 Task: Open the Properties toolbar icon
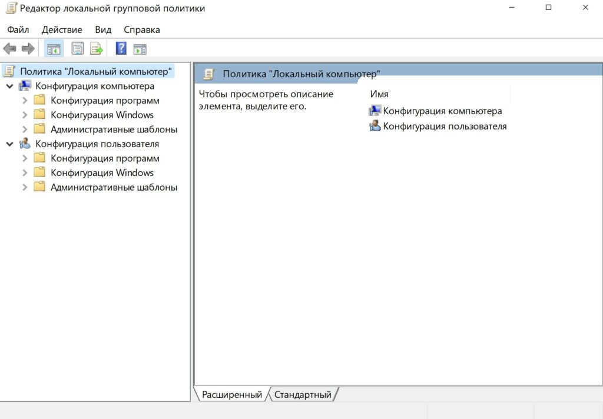click(78, 49)
